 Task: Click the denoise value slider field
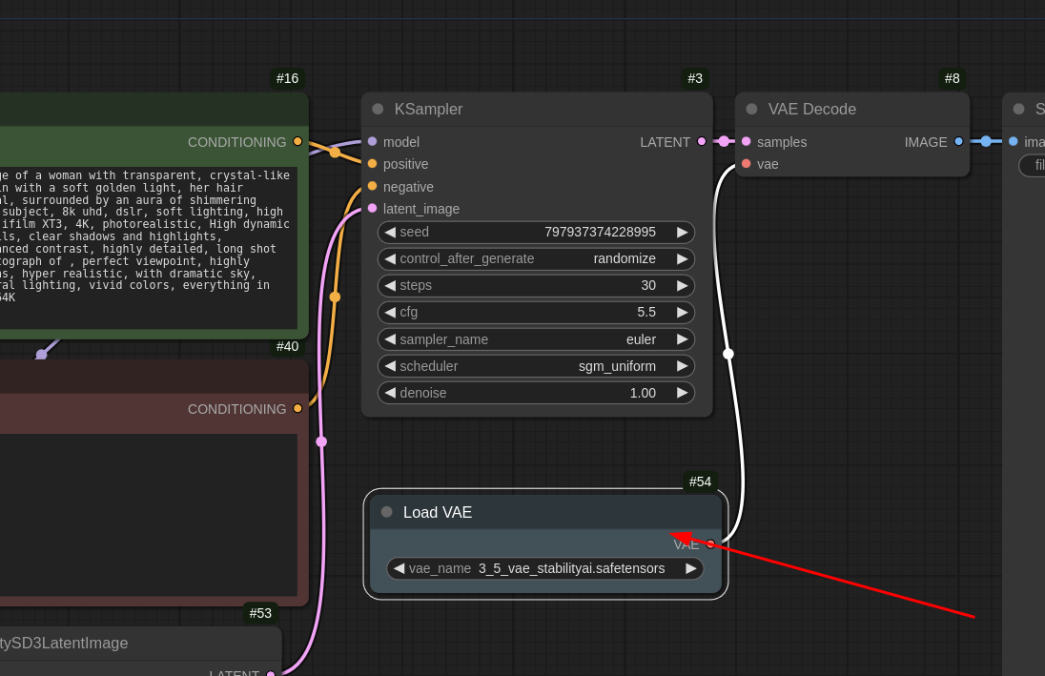coord(536,393)
